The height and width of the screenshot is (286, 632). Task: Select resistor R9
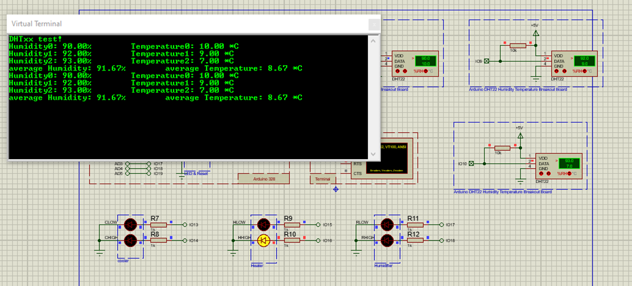[x=292, y=224]
